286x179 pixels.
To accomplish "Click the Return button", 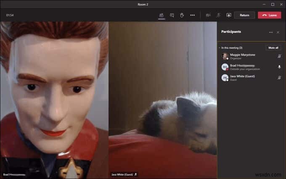I will 244,15.
